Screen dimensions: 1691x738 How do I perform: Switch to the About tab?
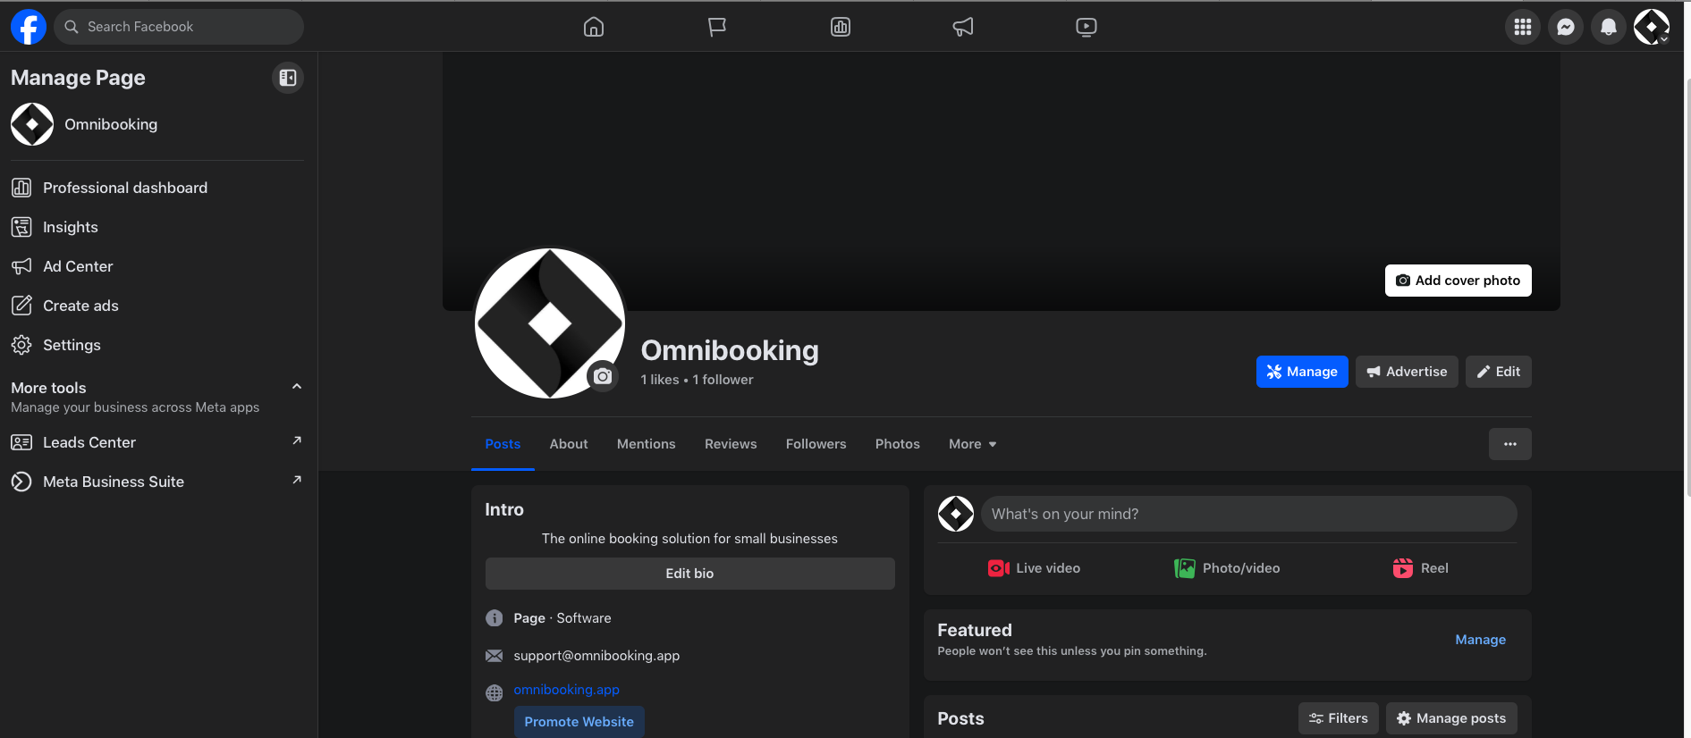(x=569, y=444)
